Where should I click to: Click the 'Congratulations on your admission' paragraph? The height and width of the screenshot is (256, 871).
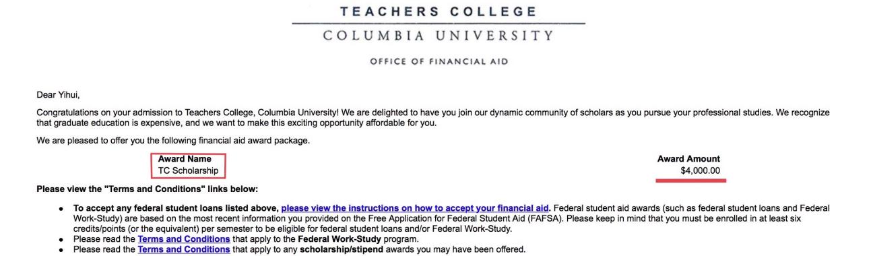pyautogui.click(x=433, y=117)
